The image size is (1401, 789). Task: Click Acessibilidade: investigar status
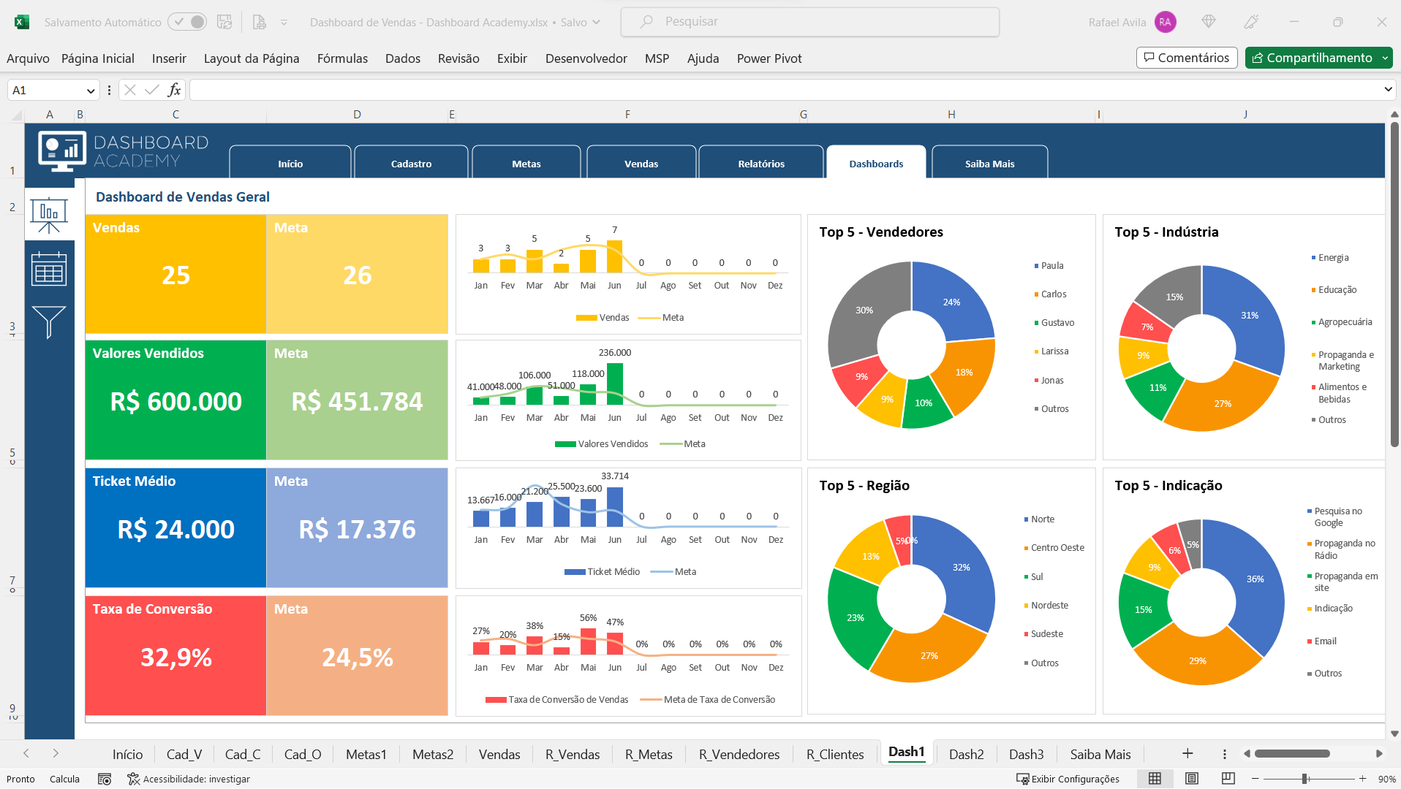tap(189, 779)
